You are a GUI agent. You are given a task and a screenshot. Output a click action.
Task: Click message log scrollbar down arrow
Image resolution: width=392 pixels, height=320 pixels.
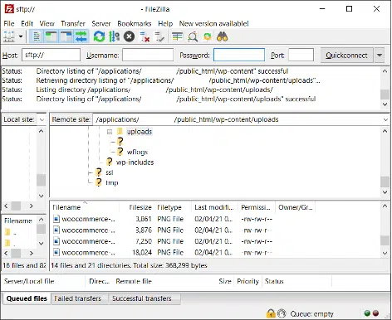[x=385, y=104]
